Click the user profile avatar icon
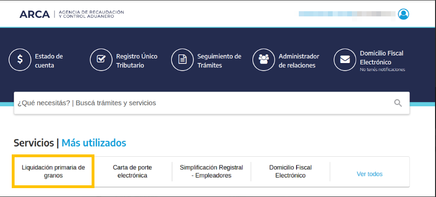Image resolution: width=436 pixels, height=197 pixels. click(403, 14)
